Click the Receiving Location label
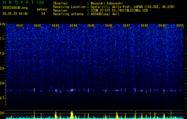Viewport: 187px width, 119px height. (x=69, y=7)
